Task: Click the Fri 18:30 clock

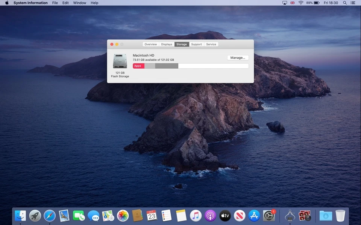Action: (x=331, y=3)
